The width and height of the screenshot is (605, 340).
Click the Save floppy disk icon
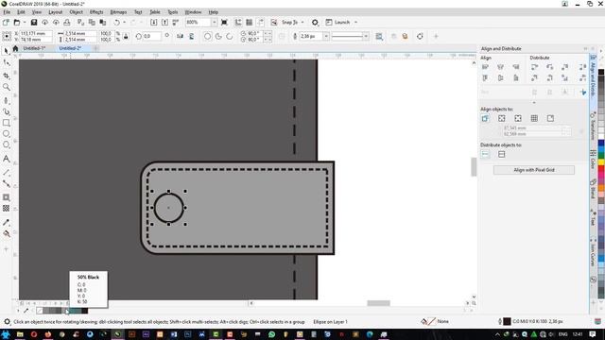click(x=34, y=23)
